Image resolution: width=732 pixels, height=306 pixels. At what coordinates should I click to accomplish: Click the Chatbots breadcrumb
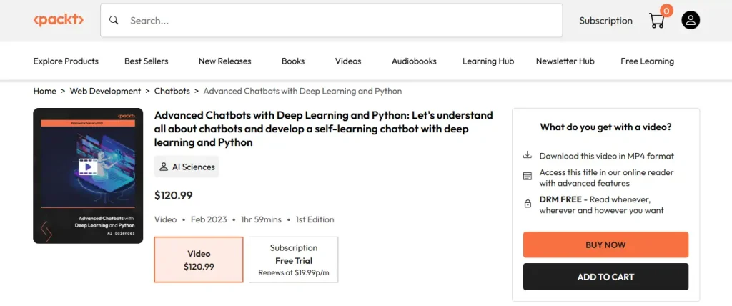click(172, 91)
